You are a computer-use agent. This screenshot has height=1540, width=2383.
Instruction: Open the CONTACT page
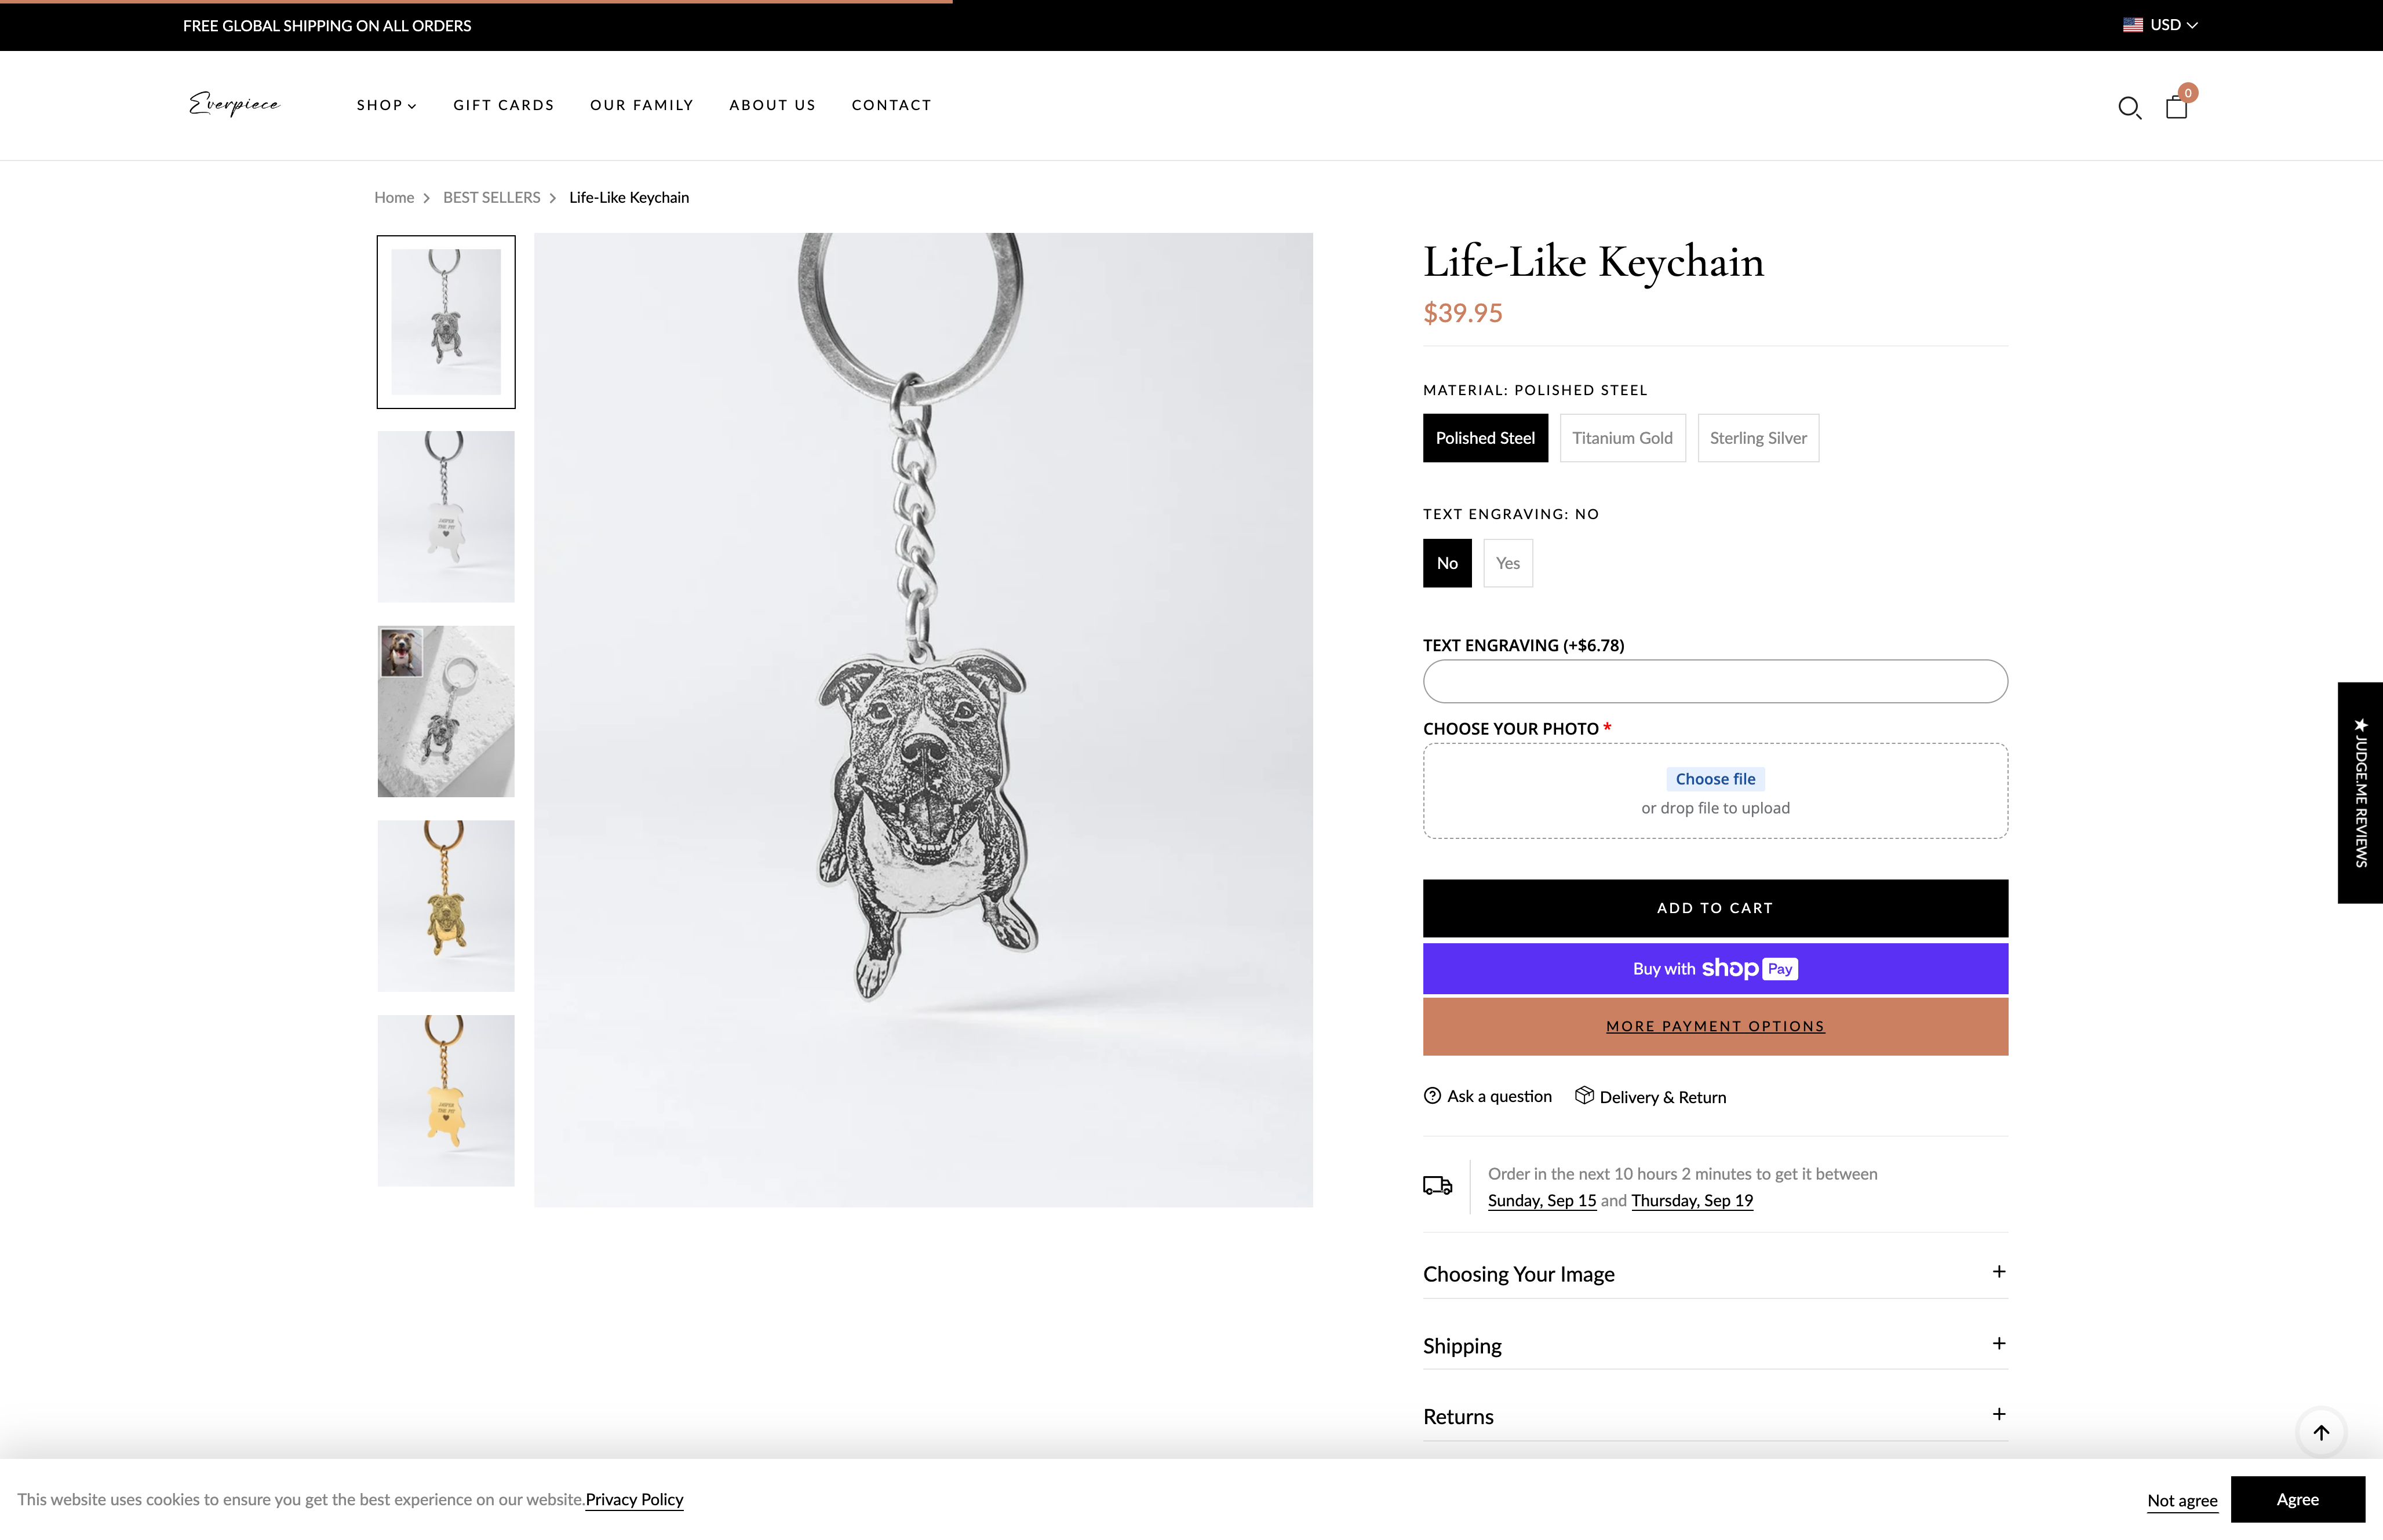tap(891, 105)
